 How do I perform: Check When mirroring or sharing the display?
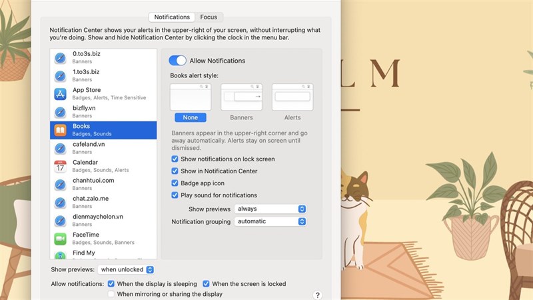[x=111, y=294]
